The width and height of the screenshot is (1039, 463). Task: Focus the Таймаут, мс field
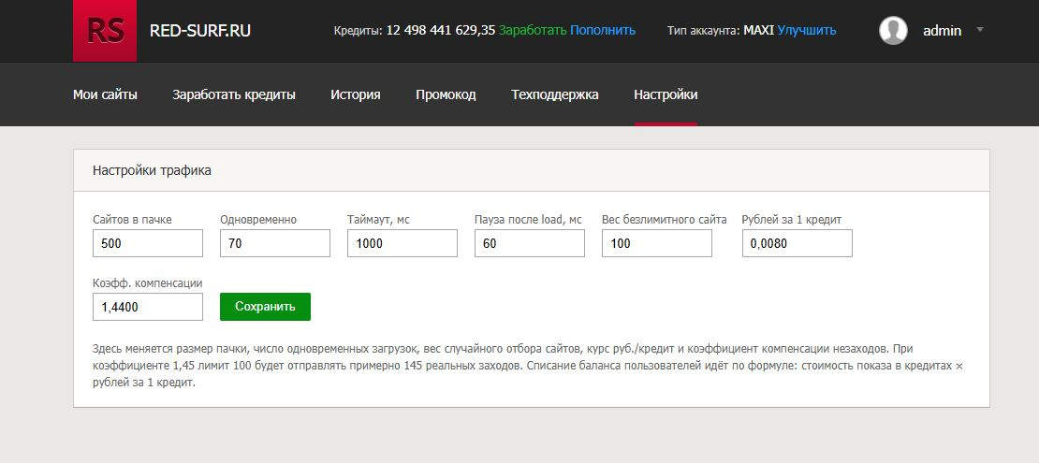402,243
